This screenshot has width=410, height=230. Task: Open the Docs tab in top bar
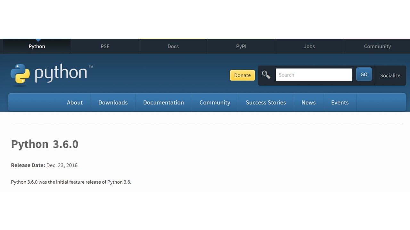coord(173,46)
